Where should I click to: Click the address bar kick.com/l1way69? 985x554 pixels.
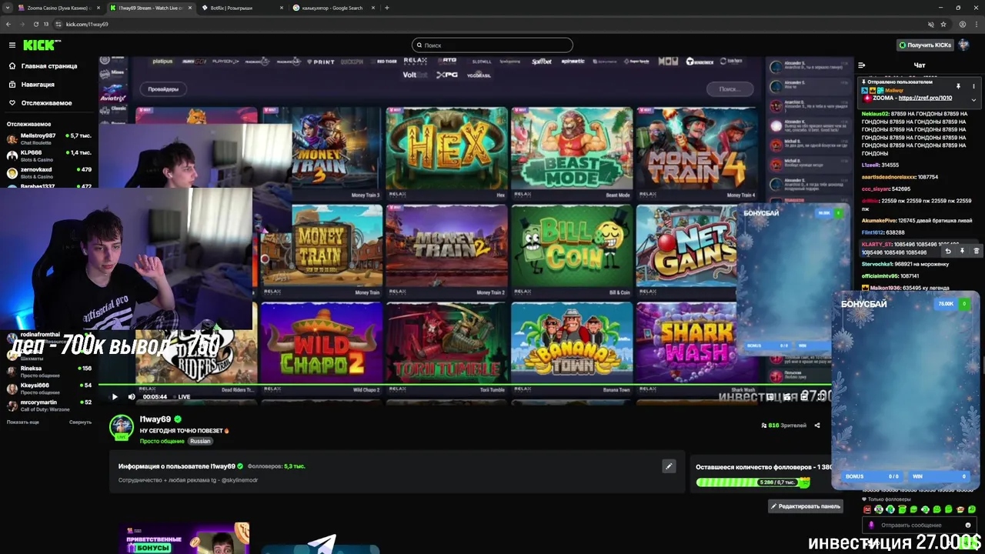pyautogui.click(x=492, y=24)
